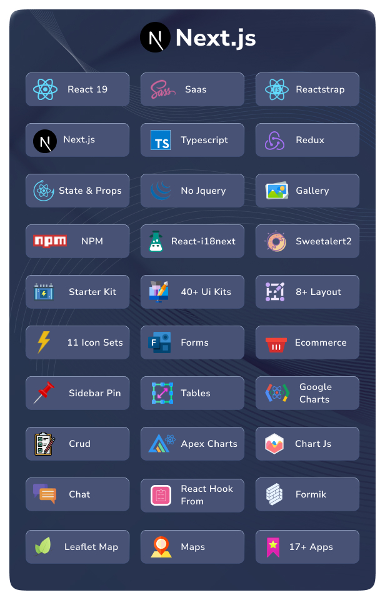The image size is (385, 600).
Task: Open the Chat feature card
Action: [x=77, y=494]
